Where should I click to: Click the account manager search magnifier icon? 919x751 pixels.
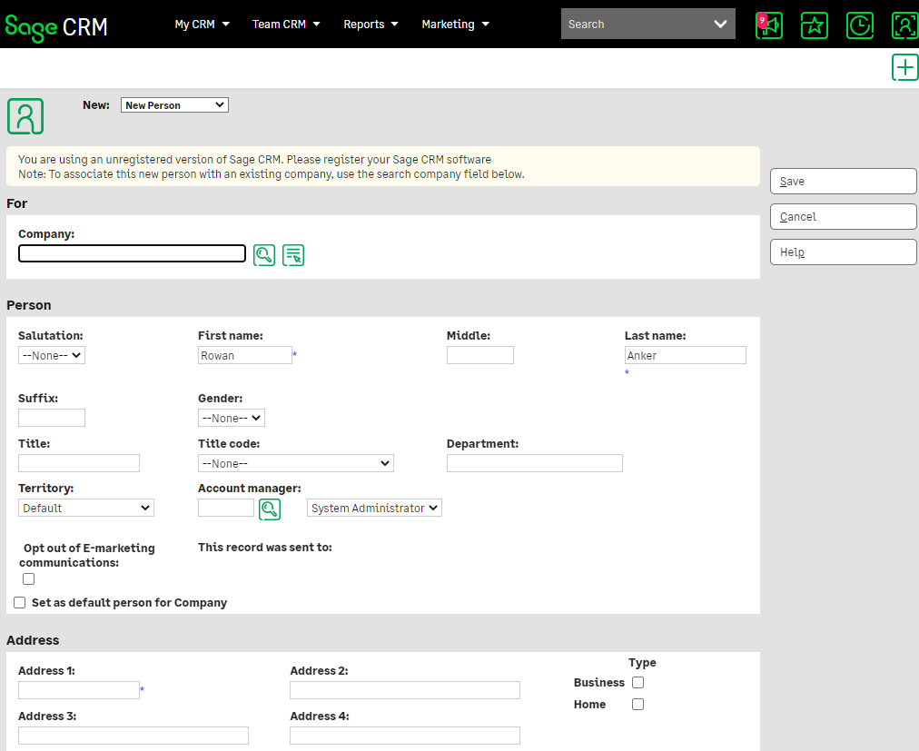click(x=270, y=509)
